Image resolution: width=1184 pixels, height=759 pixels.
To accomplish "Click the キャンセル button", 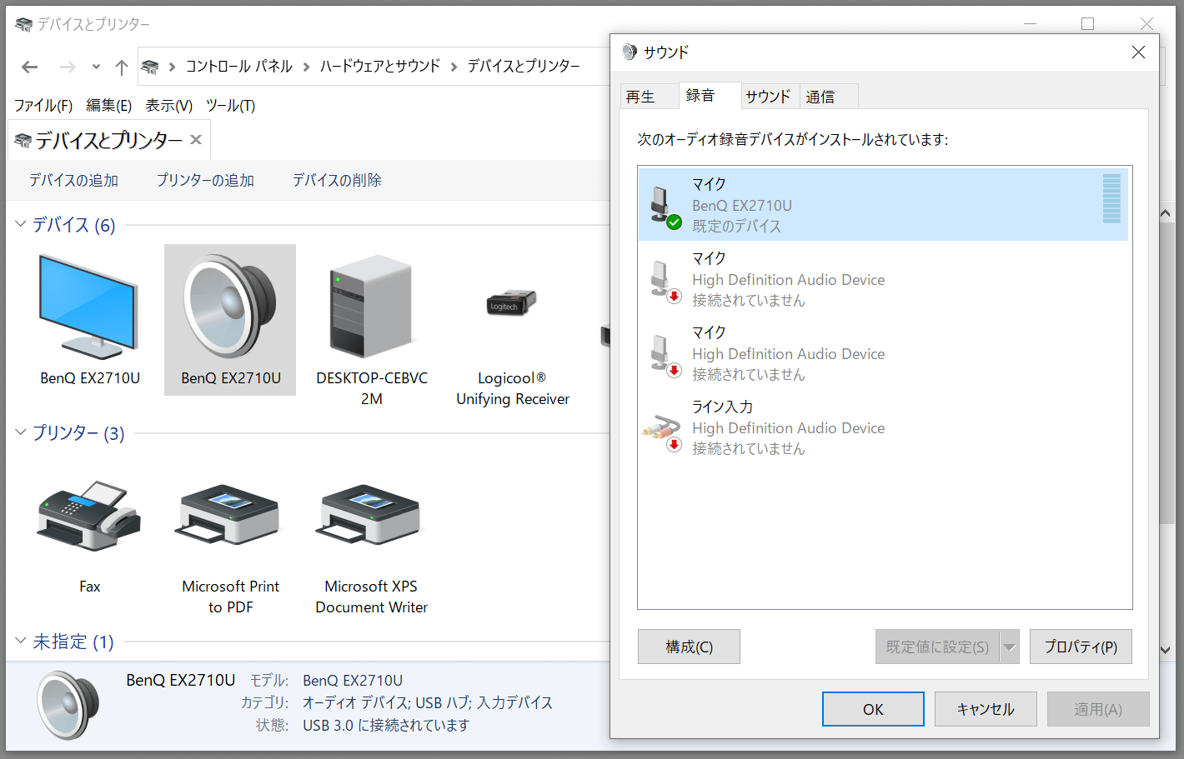I will tap(986, 709).
